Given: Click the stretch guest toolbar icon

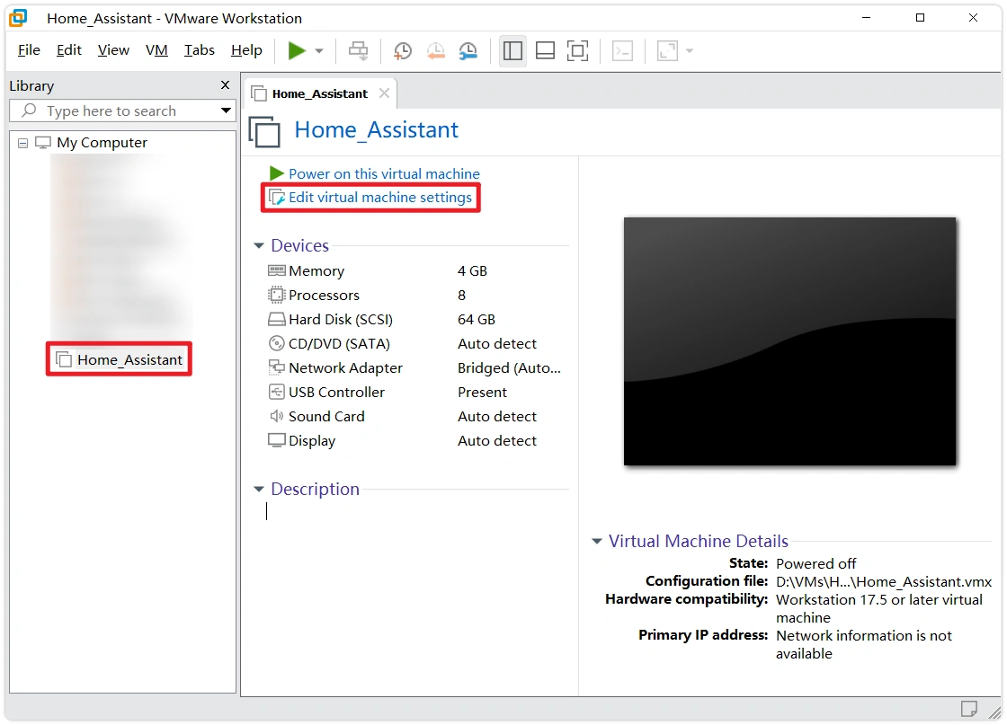Looking at the screenshot, I should click(x=667, y=50).
